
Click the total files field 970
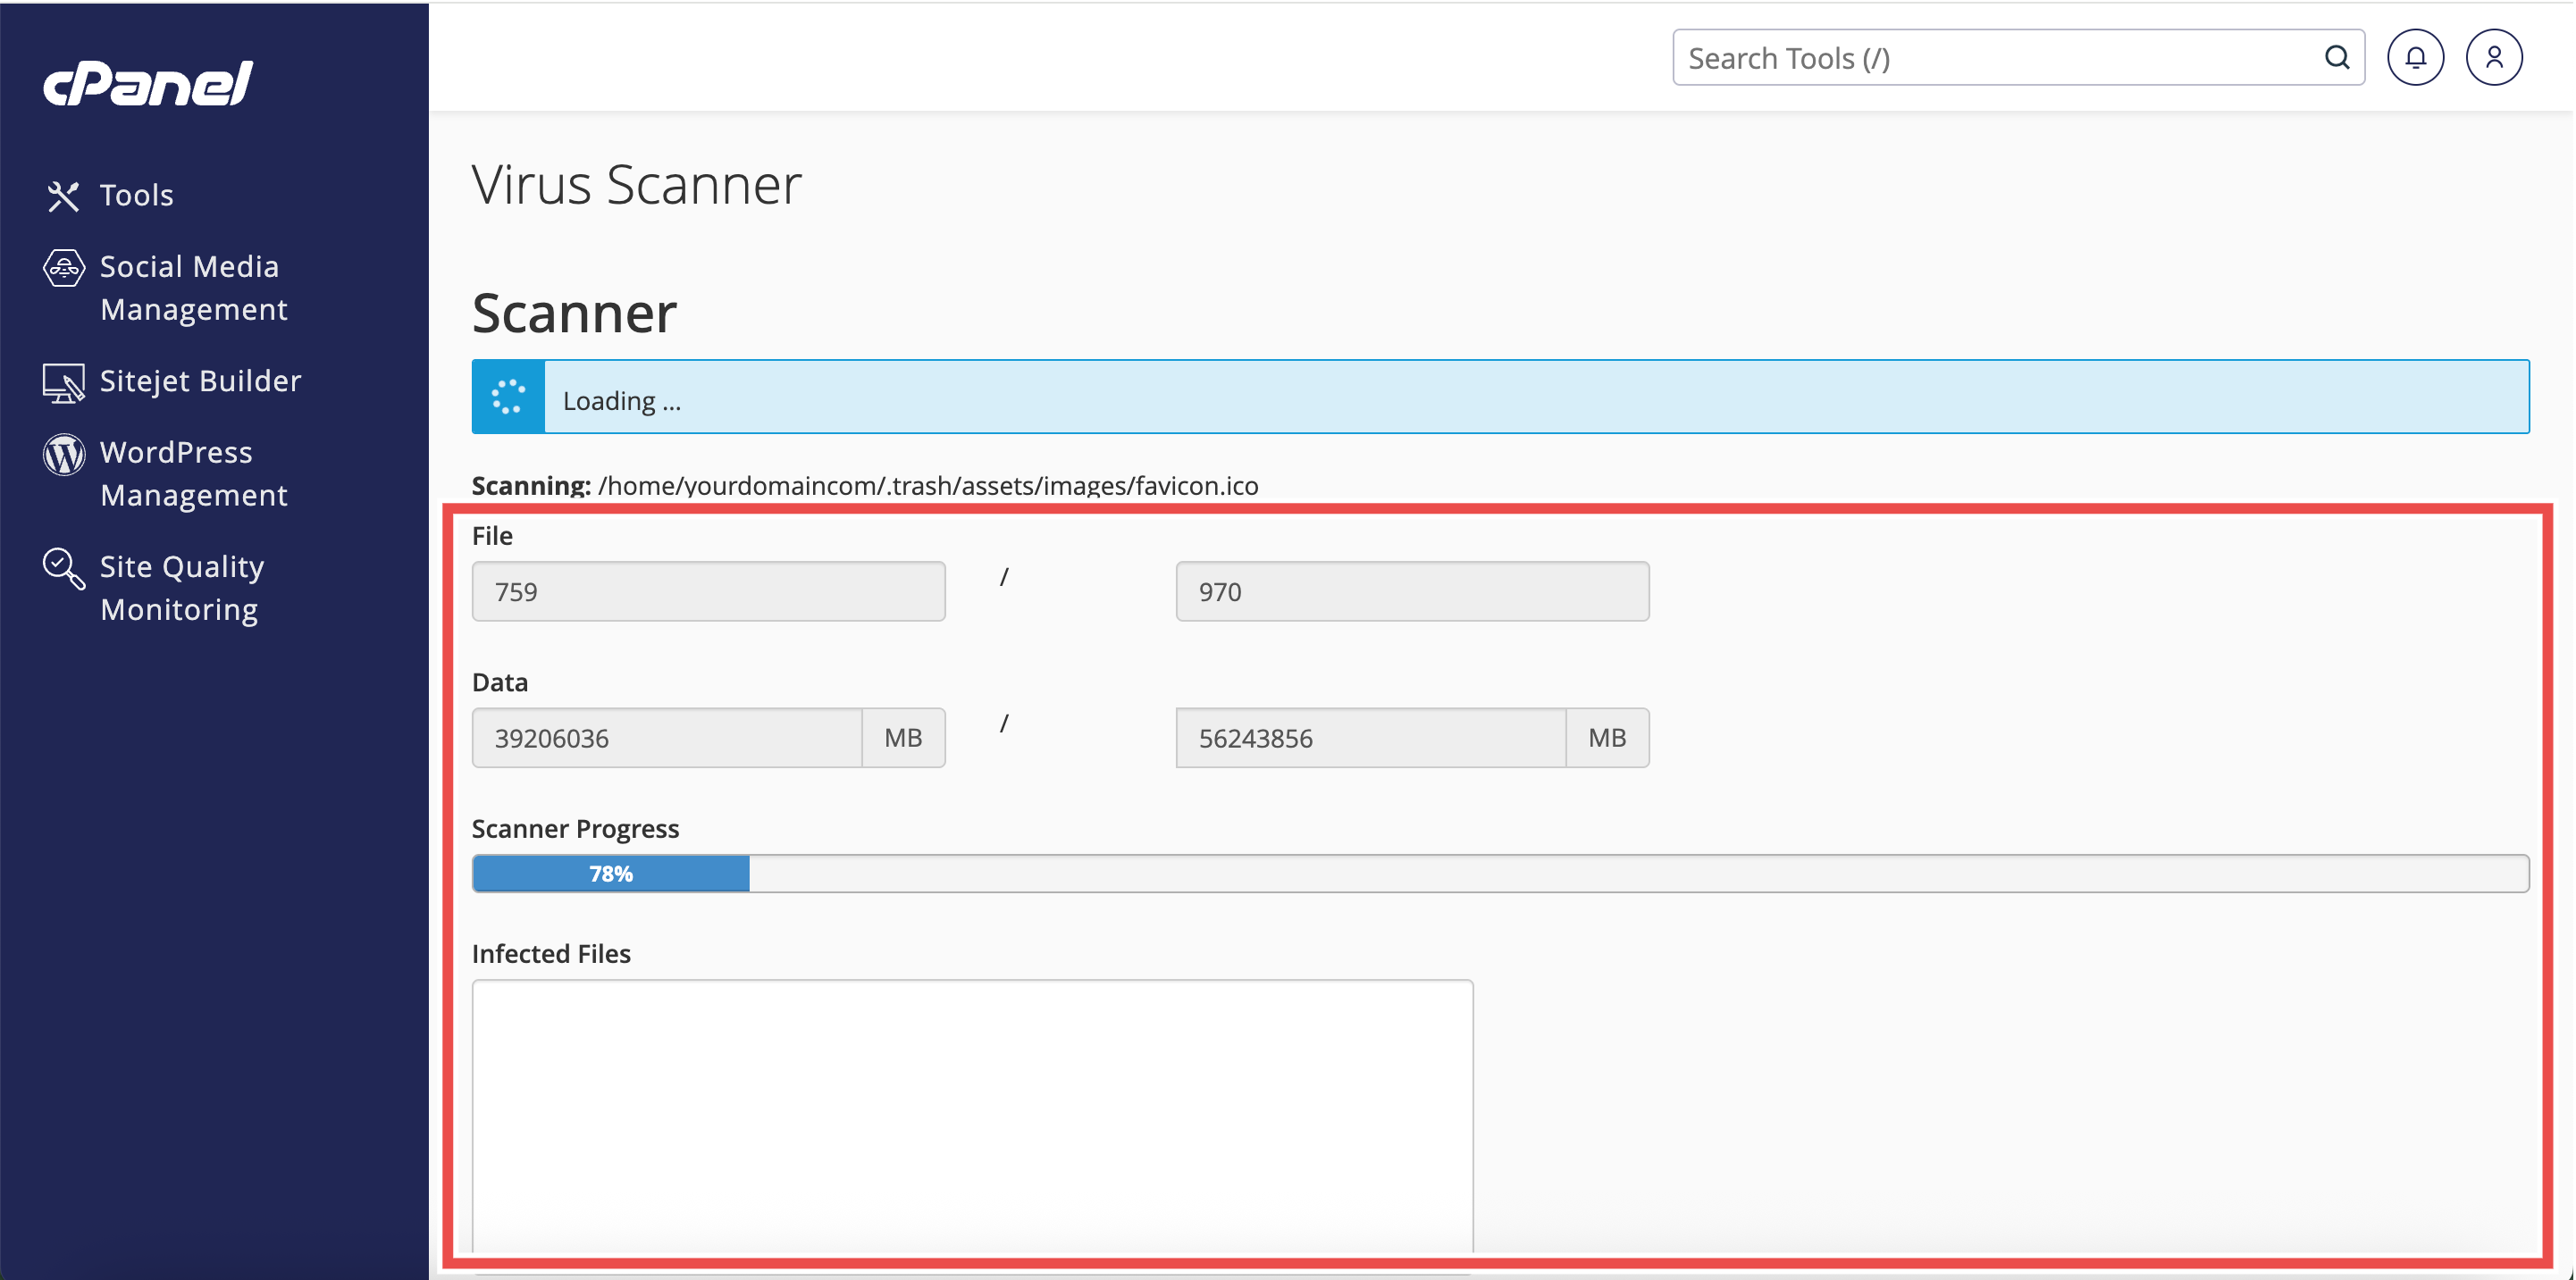1411,591
